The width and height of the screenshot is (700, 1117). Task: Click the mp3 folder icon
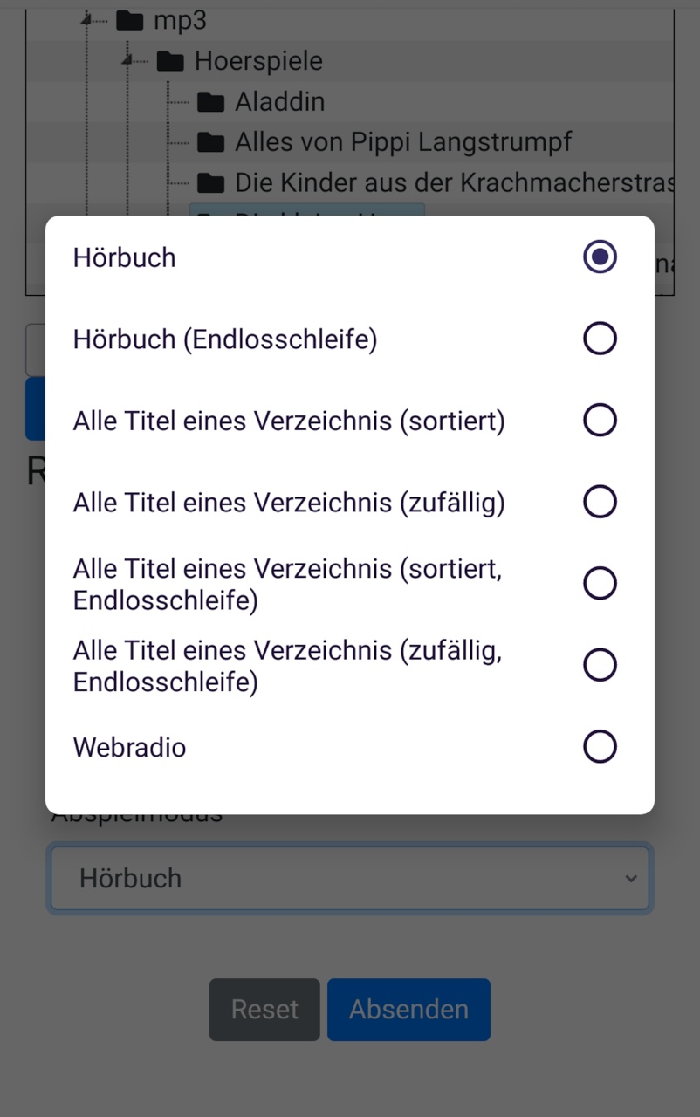tap(129, 20)
